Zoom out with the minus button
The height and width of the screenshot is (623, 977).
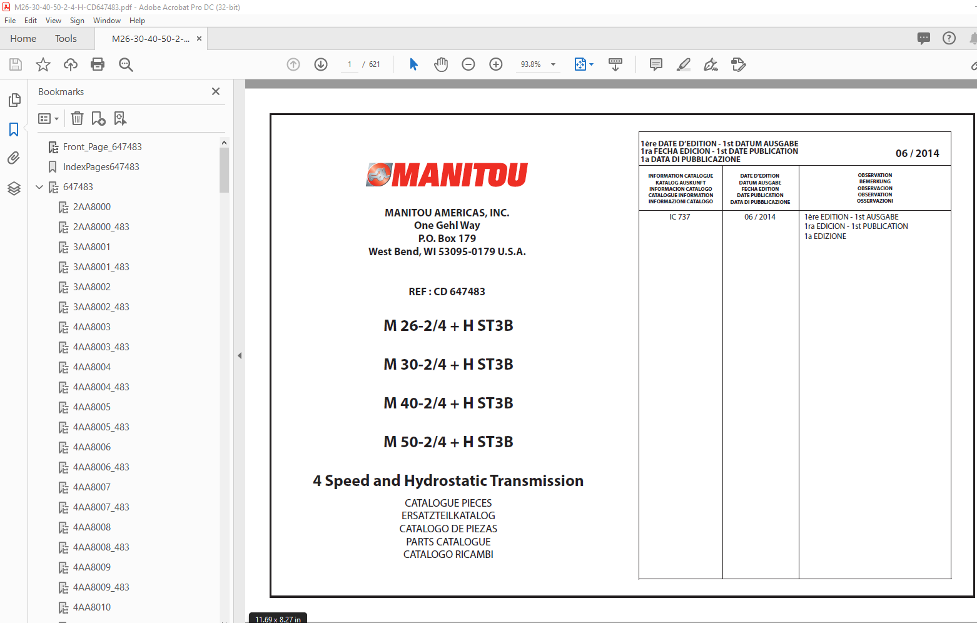point(468,64)
